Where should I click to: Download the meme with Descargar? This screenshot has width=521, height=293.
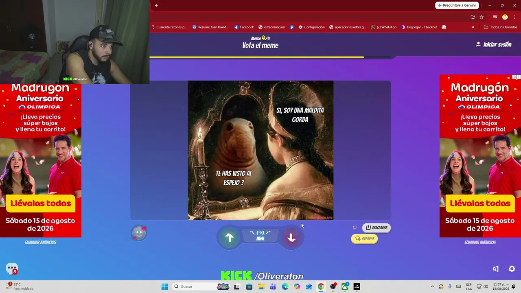377,227
